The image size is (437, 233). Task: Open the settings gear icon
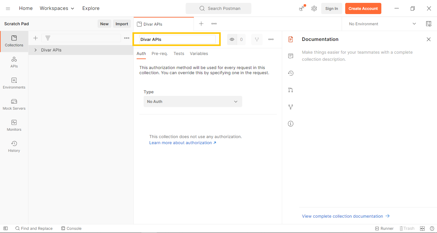click(314, 9)
